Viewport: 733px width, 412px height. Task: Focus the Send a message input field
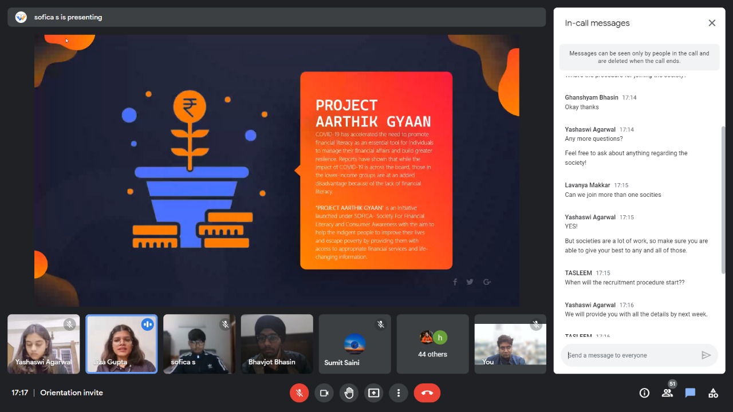coord(630,355)
